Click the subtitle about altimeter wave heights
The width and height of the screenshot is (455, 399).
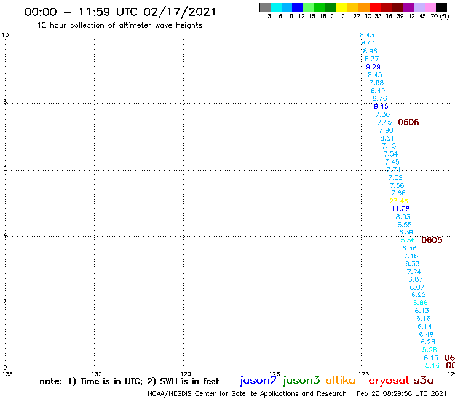pos(119,25)
